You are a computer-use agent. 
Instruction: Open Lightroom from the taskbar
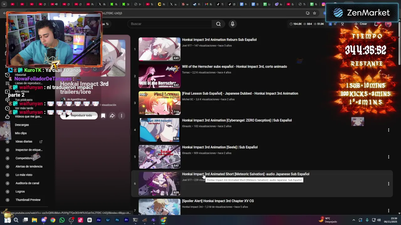click(108, 220)
